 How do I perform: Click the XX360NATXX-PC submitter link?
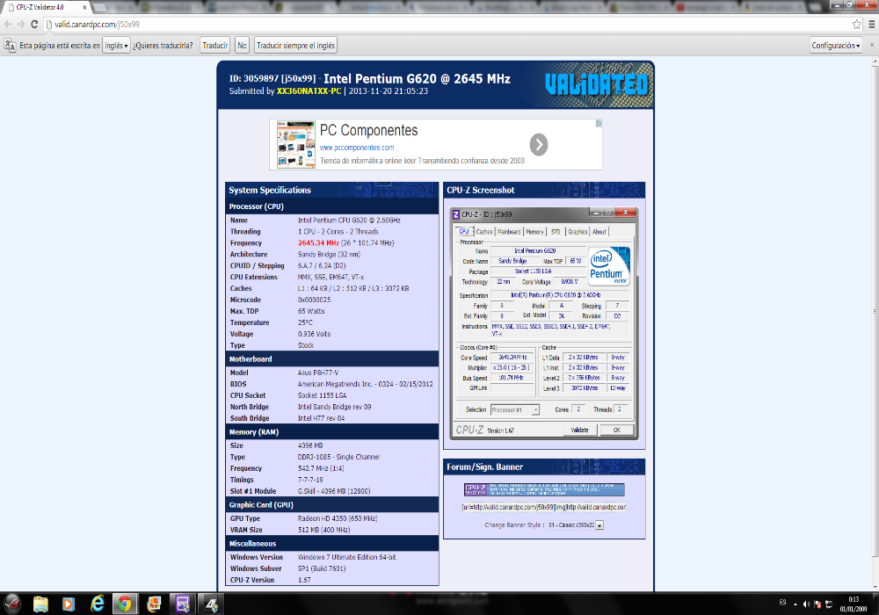point(309,90)
